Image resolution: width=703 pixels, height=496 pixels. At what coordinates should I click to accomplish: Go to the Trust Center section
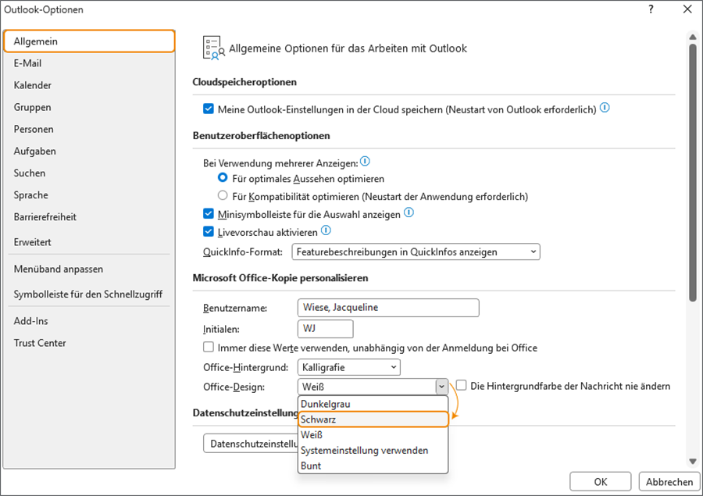[x=40, y=343]
